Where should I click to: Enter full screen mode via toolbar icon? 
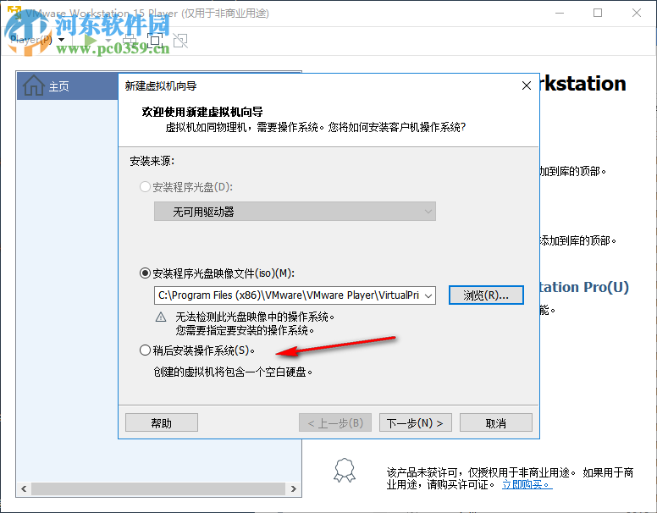pos(155,41)
